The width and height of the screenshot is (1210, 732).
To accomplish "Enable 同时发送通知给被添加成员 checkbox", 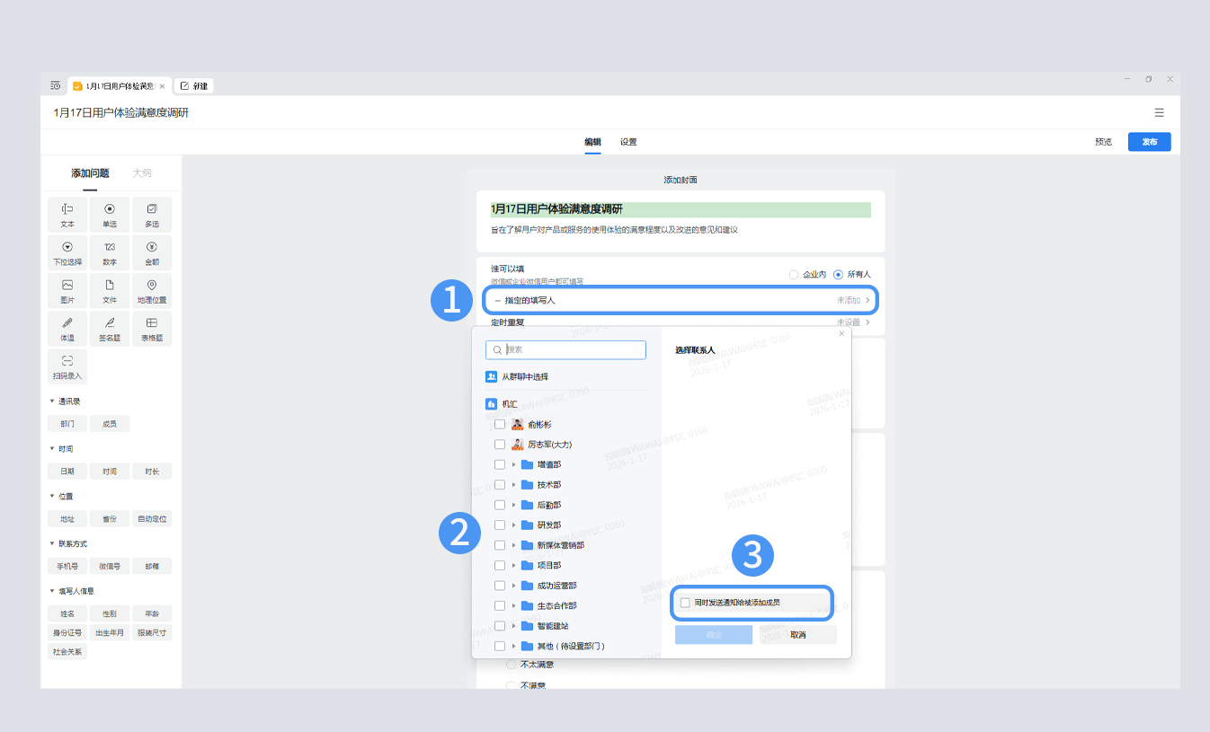I will [x=686, y=603].
